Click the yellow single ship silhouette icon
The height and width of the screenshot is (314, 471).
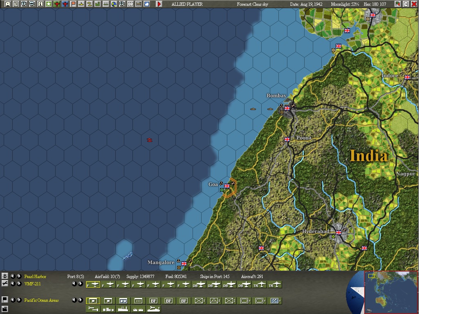pos(81,4)
